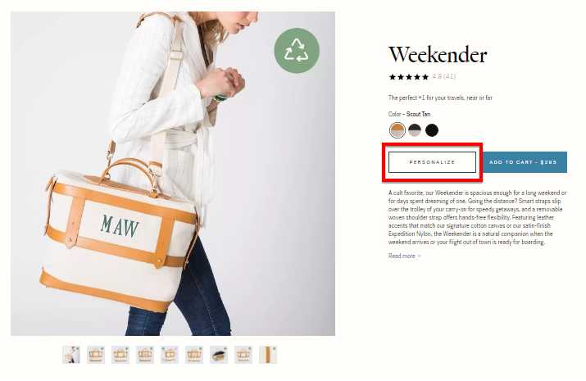
Task: View the annotated bag dimensions thumbnail
Action: (170, 355)
